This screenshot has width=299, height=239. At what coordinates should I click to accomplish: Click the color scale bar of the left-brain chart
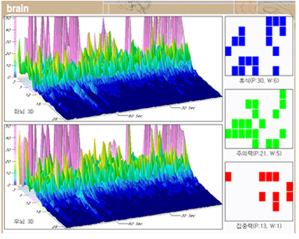(x=15, y=47)
